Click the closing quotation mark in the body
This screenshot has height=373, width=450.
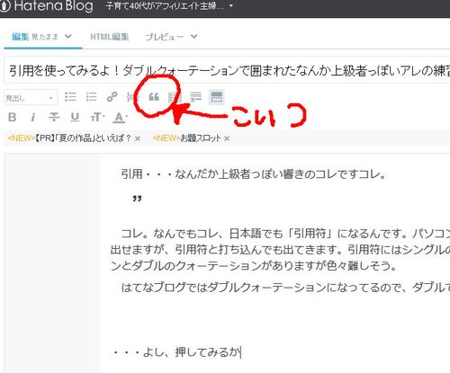(137, 200)
